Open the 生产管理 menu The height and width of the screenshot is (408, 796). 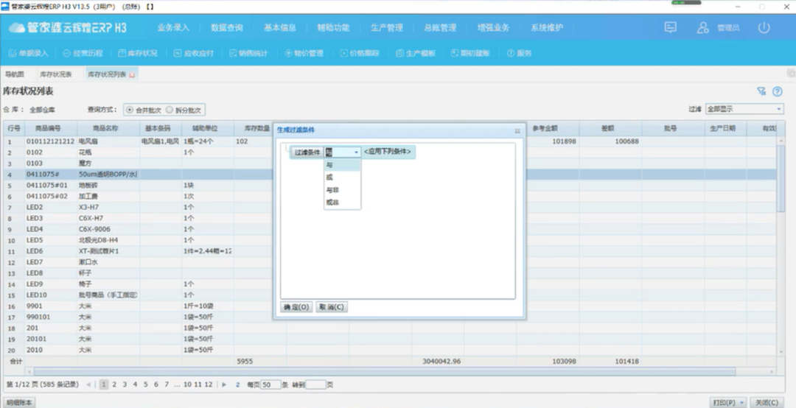point(387,28)
